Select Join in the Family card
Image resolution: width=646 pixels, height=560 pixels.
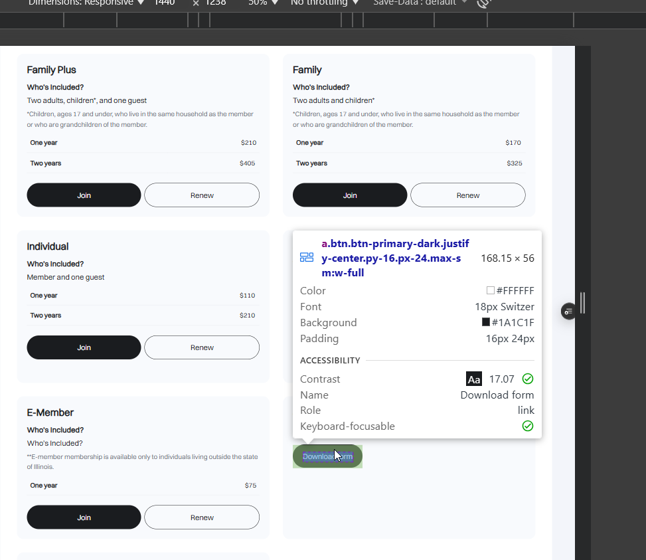tap(350, 195)
